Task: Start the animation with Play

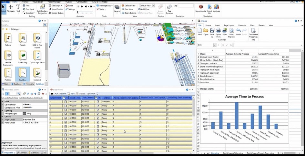Action: click(82, 6)
